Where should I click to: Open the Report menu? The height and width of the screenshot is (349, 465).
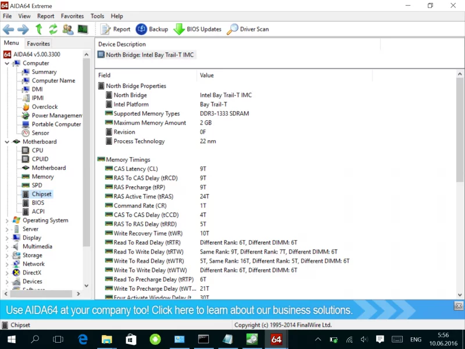(46, 16)
